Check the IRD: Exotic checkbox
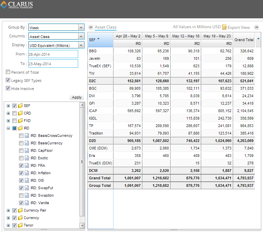Image resolution: width=263 pixels, height=232 pixels. point(21,158)
